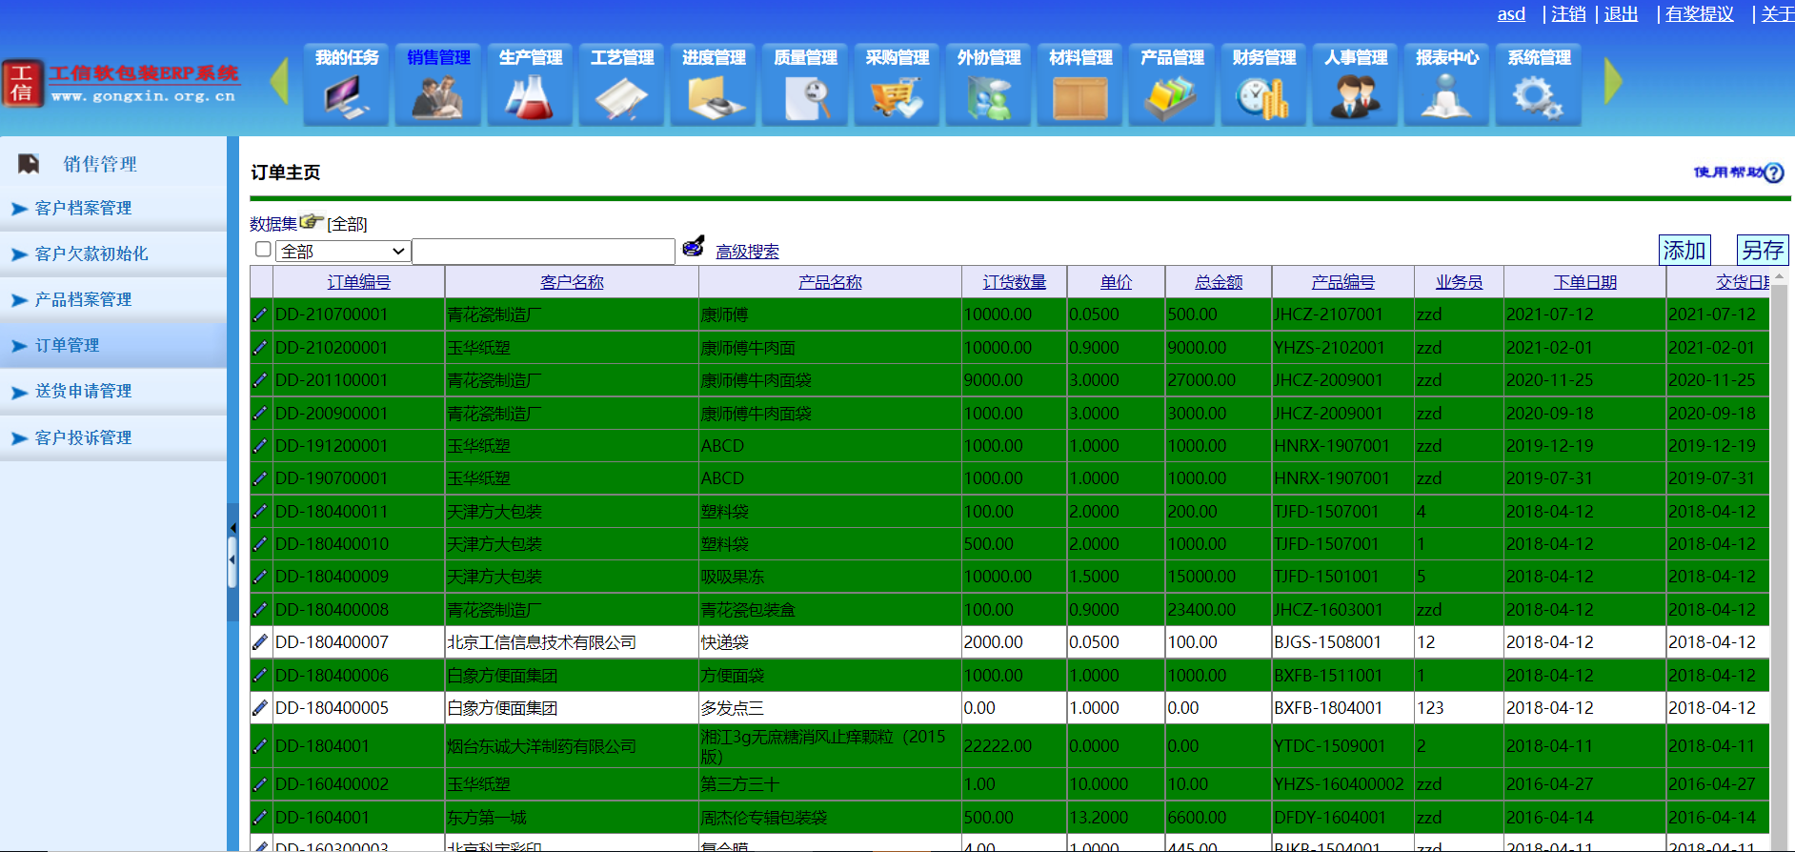Image resolution: width=1795 pixels, height=852 pixels.
Task: Sort by 订货数量 column header
Action: 1015,282
